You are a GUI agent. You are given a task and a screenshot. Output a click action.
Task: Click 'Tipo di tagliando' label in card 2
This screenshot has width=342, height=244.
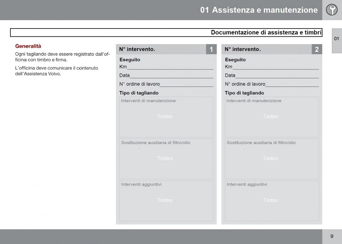tap(245, 93)
